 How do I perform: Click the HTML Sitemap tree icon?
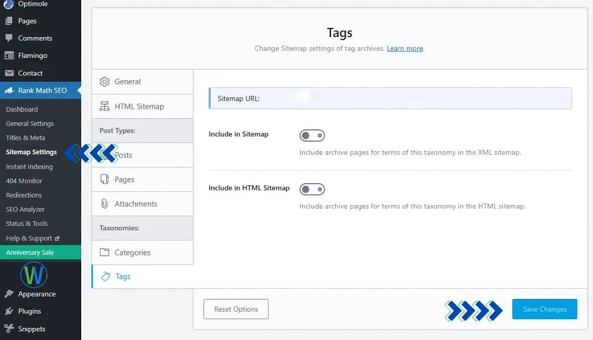coord(104,107)
